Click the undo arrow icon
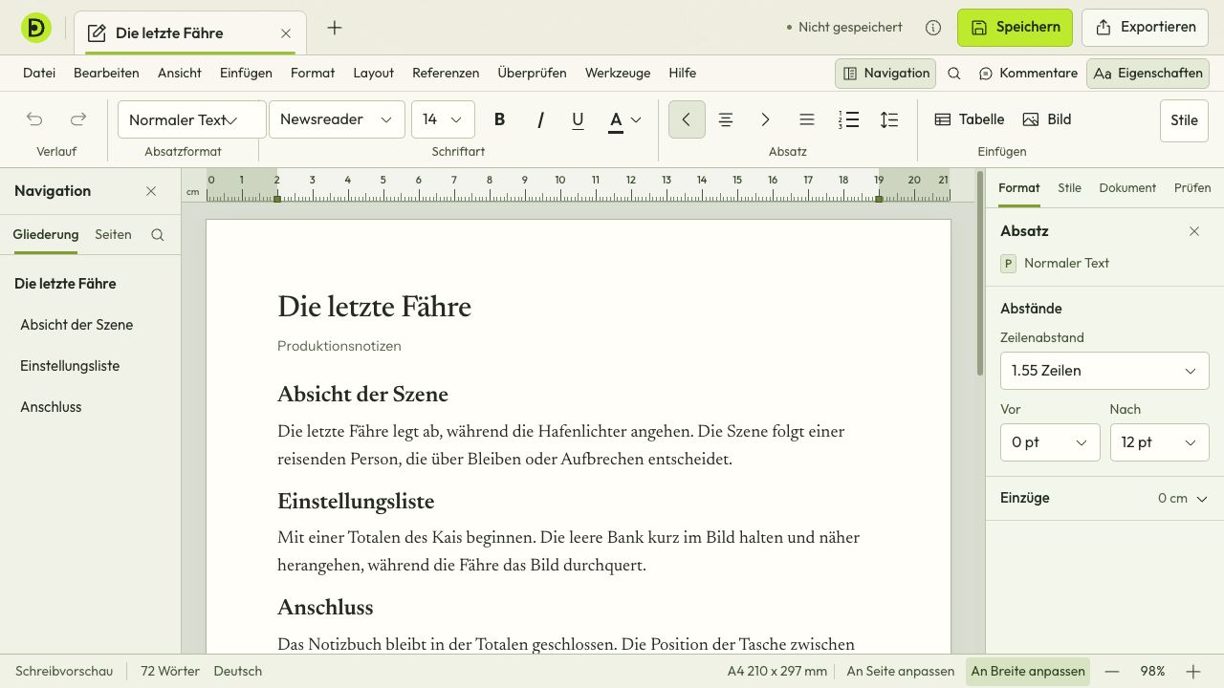 tap(34, 119)
